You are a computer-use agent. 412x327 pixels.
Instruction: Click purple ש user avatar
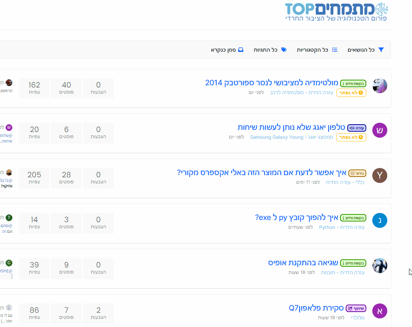tap(379, 130)
